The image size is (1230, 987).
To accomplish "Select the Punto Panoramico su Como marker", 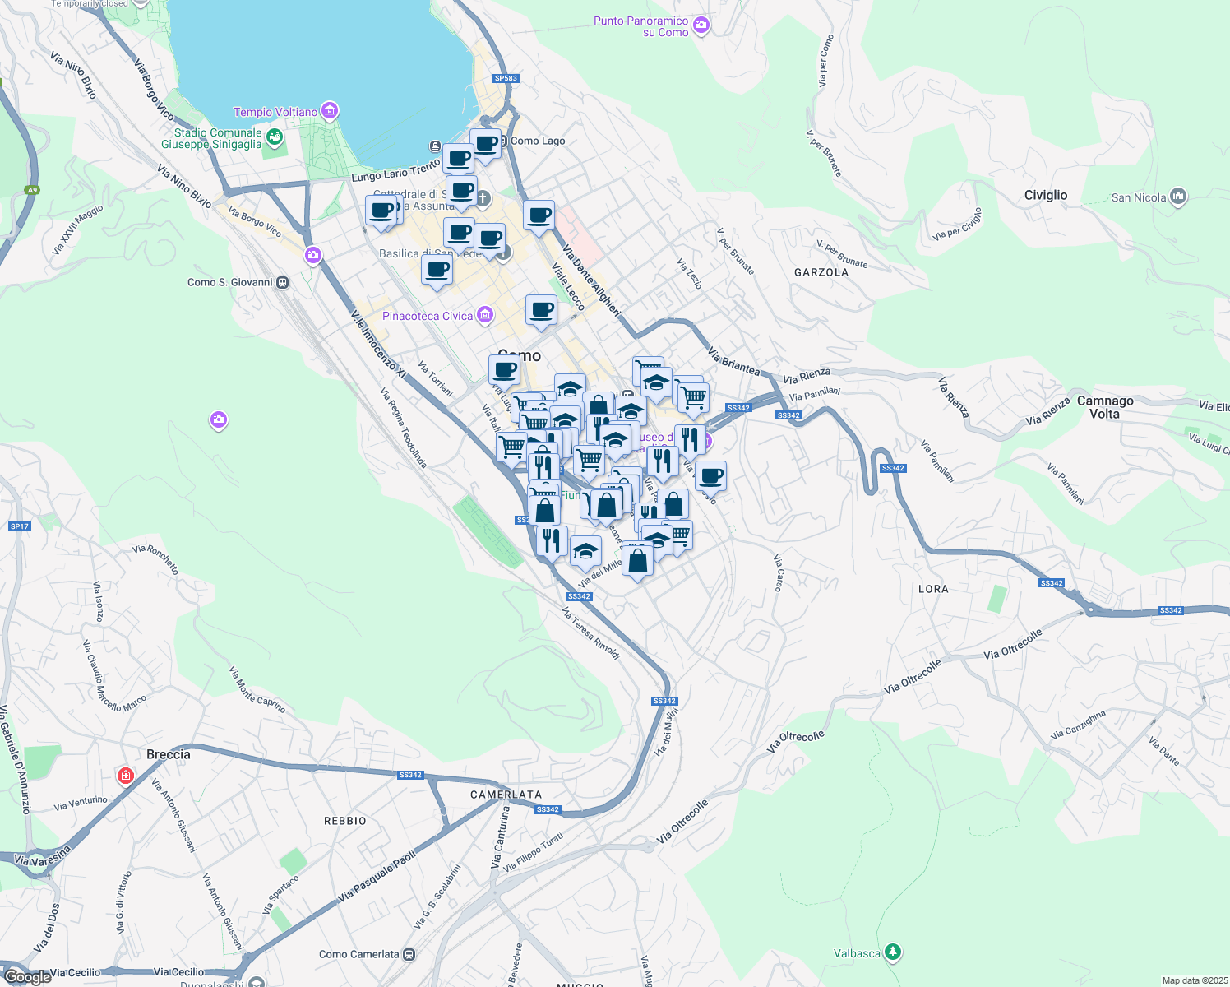I will pyautogui.click(x=700, y=25).
